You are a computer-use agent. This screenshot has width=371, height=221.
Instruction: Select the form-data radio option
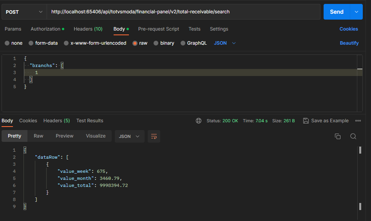pos(32,43)
